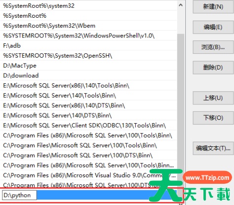This screenshot has width=234, height=205.
Task: Select the %SystemRoot%\system32 entry
Action: pyautogui.click(x=88, y=6)
